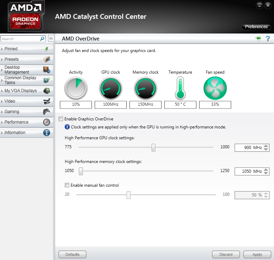Collapse the sidebar with double-arrow button
274x260 pixels.
(x=51, y=38)
